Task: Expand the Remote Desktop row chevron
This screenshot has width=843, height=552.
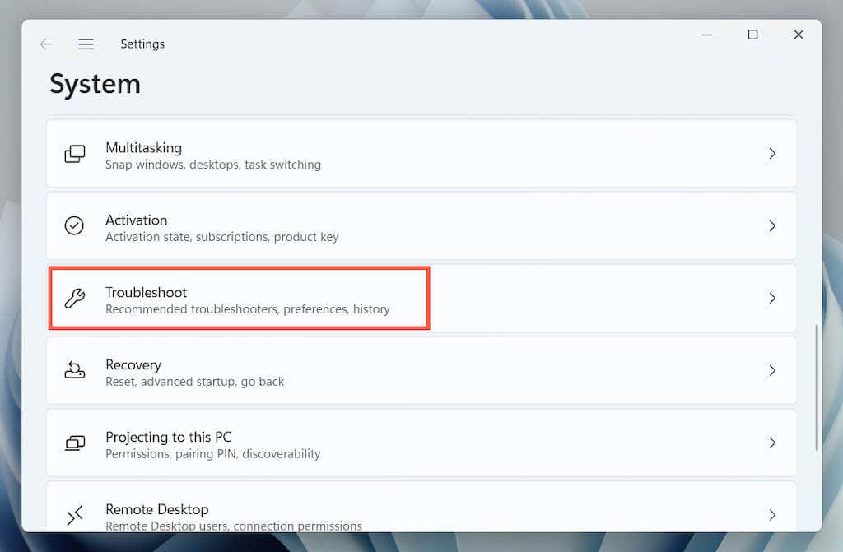Action: 772,515
